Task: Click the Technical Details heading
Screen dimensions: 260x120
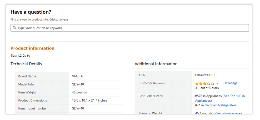Action: [x=26, y=64]
